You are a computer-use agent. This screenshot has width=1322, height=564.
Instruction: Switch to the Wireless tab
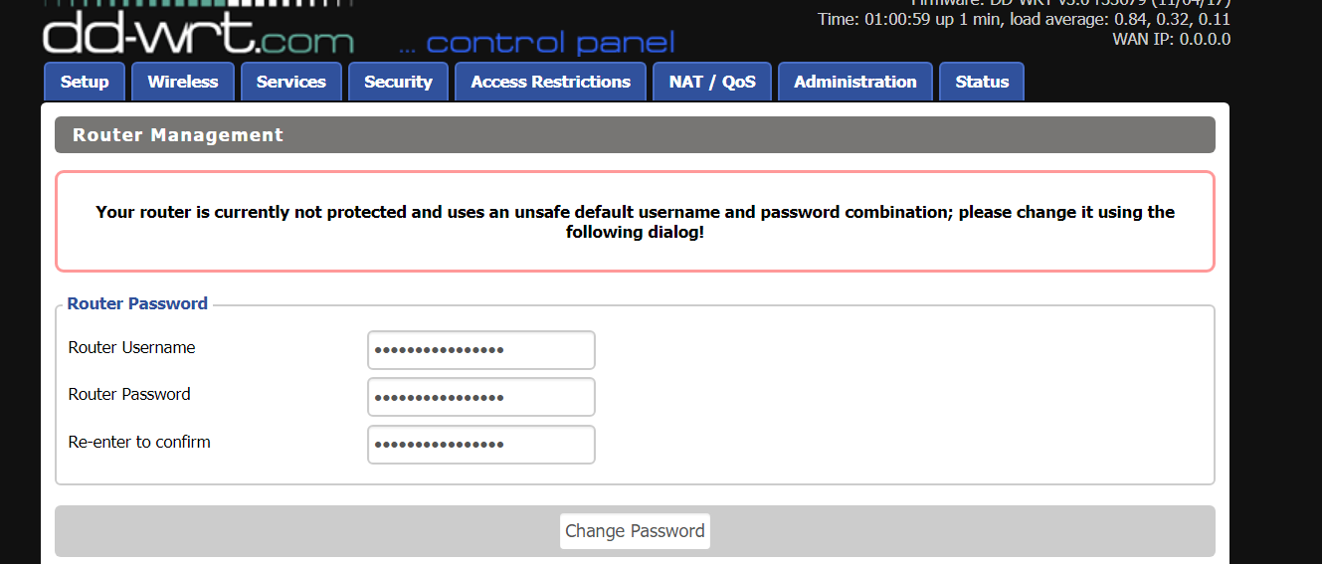183,83
